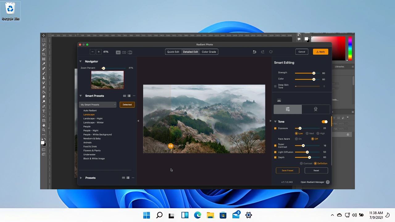This screenshot has width=395, height=222.
Task: Collapse the Tone section
Action: tap(275, 122)
